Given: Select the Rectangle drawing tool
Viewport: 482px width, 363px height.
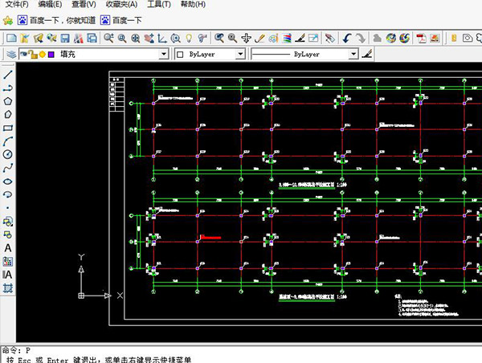Looking at the screenshot, I should 8,128.
